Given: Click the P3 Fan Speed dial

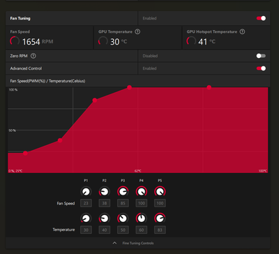Looking at the screenshot, I should click(123, 192).
